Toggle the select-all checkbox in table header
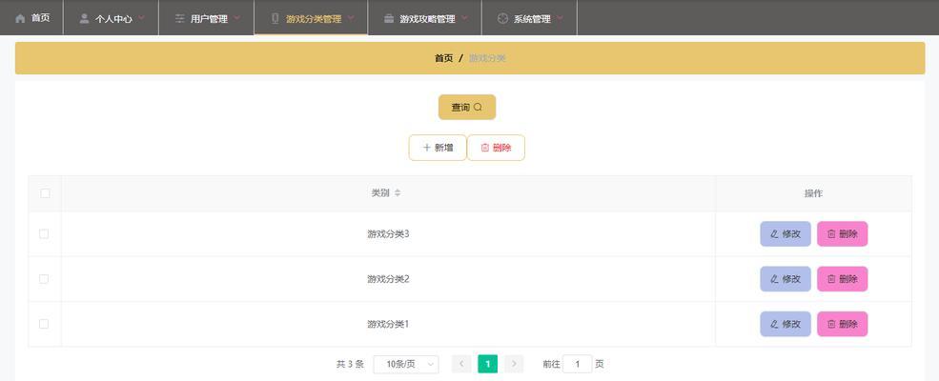 point(45,193)
